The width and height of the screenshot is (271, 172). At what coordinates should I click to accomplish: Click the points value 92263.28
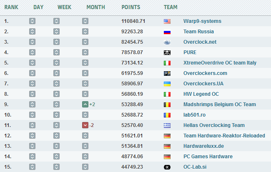tap(132, 31)
